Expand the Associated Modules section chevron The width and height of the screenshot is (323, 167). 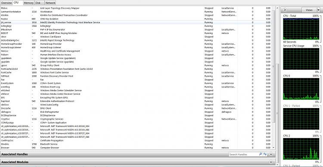pyautogui.click(x=271, y=162)
